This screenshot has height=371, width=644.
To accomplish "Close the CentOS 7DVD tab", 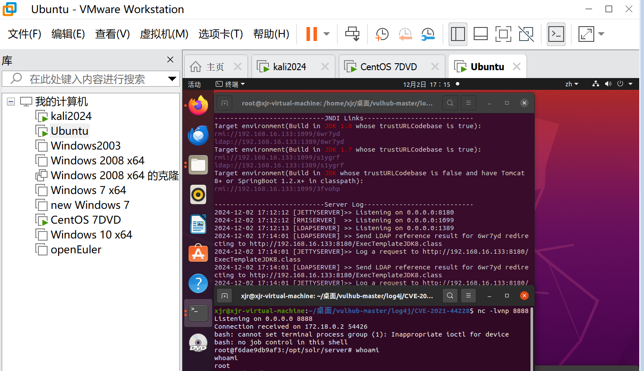I will point(435,67).
